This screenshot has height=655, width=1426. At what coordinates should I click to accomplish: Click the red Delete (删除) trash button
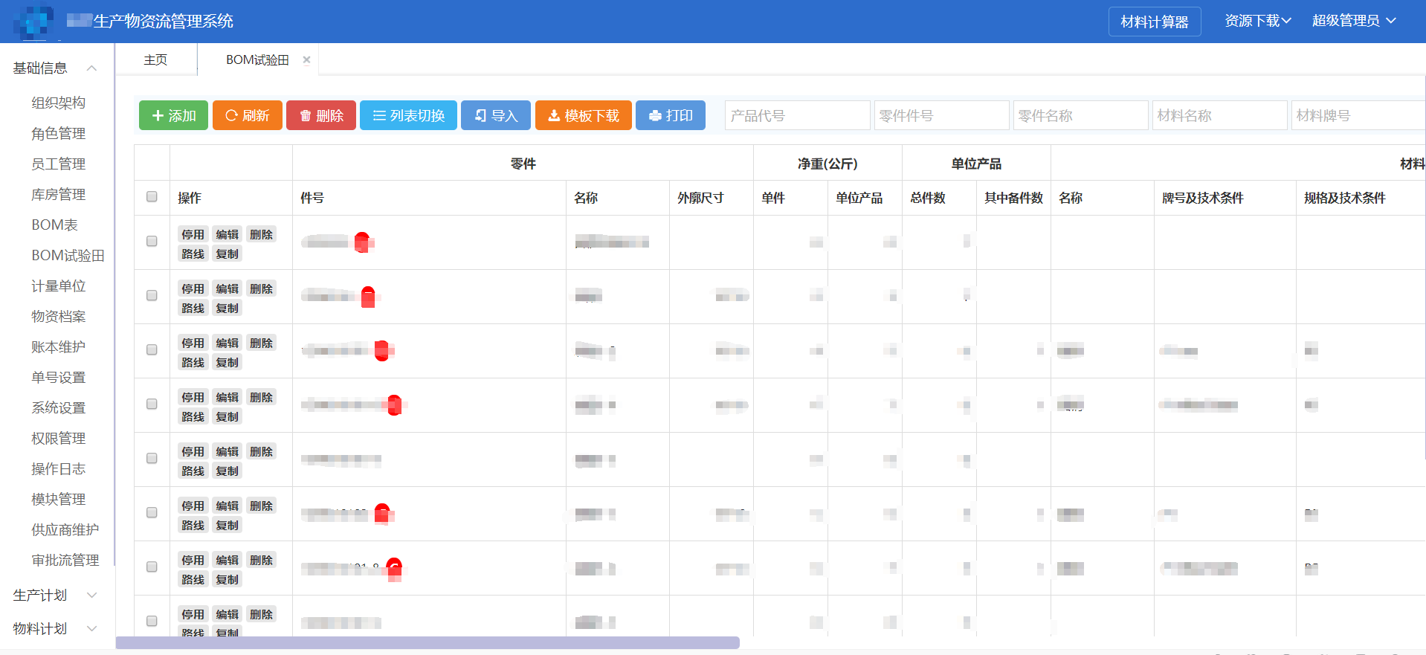[320, 116]
